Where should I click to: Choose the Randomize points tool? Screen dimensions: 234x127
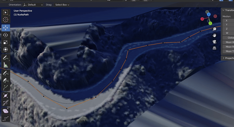[6, 118]
